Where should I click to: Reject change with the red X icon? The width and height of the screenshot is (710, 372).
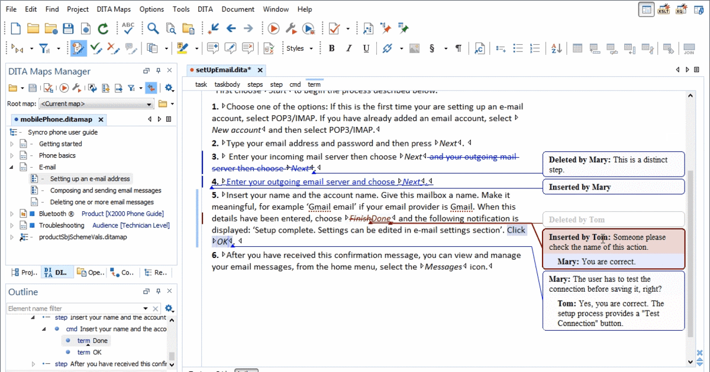point(112,48)
